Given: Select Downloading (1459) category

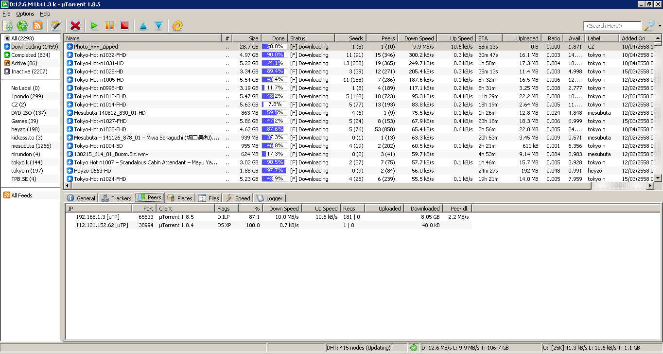Looking at the screenshot, I should coord(31,47).
